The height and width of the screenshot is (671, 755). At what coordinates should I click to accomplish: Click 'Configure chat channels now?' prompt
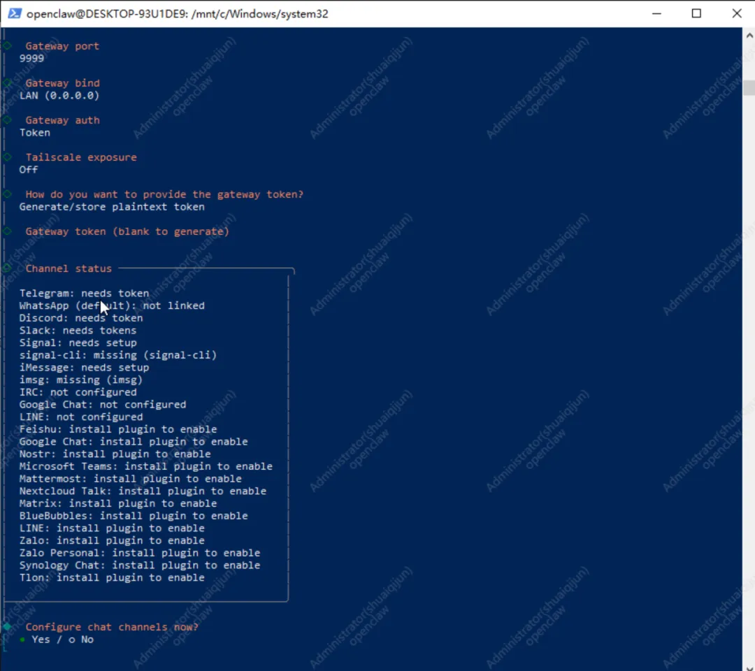[112, 627]
